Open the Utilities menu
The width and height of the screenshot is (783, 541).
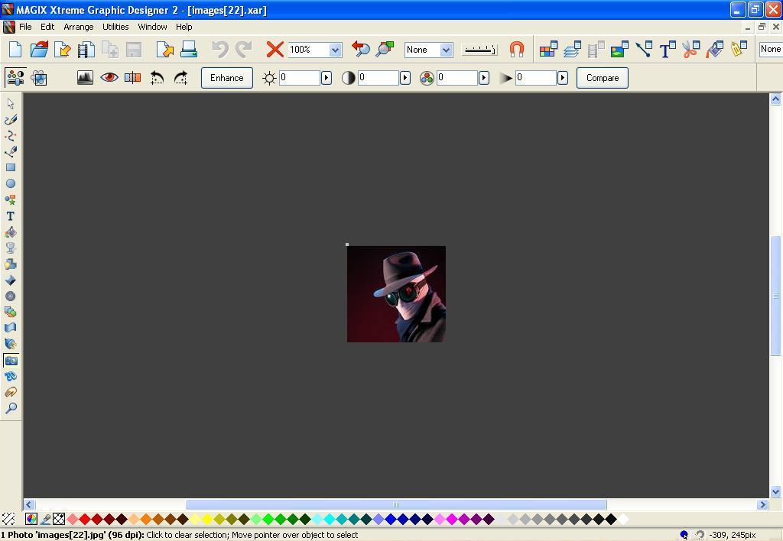[x=115, y=26]
